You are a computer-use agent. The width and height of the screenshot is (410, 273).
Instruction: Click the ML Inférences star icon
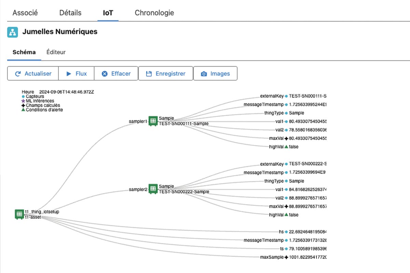point(23,101)
